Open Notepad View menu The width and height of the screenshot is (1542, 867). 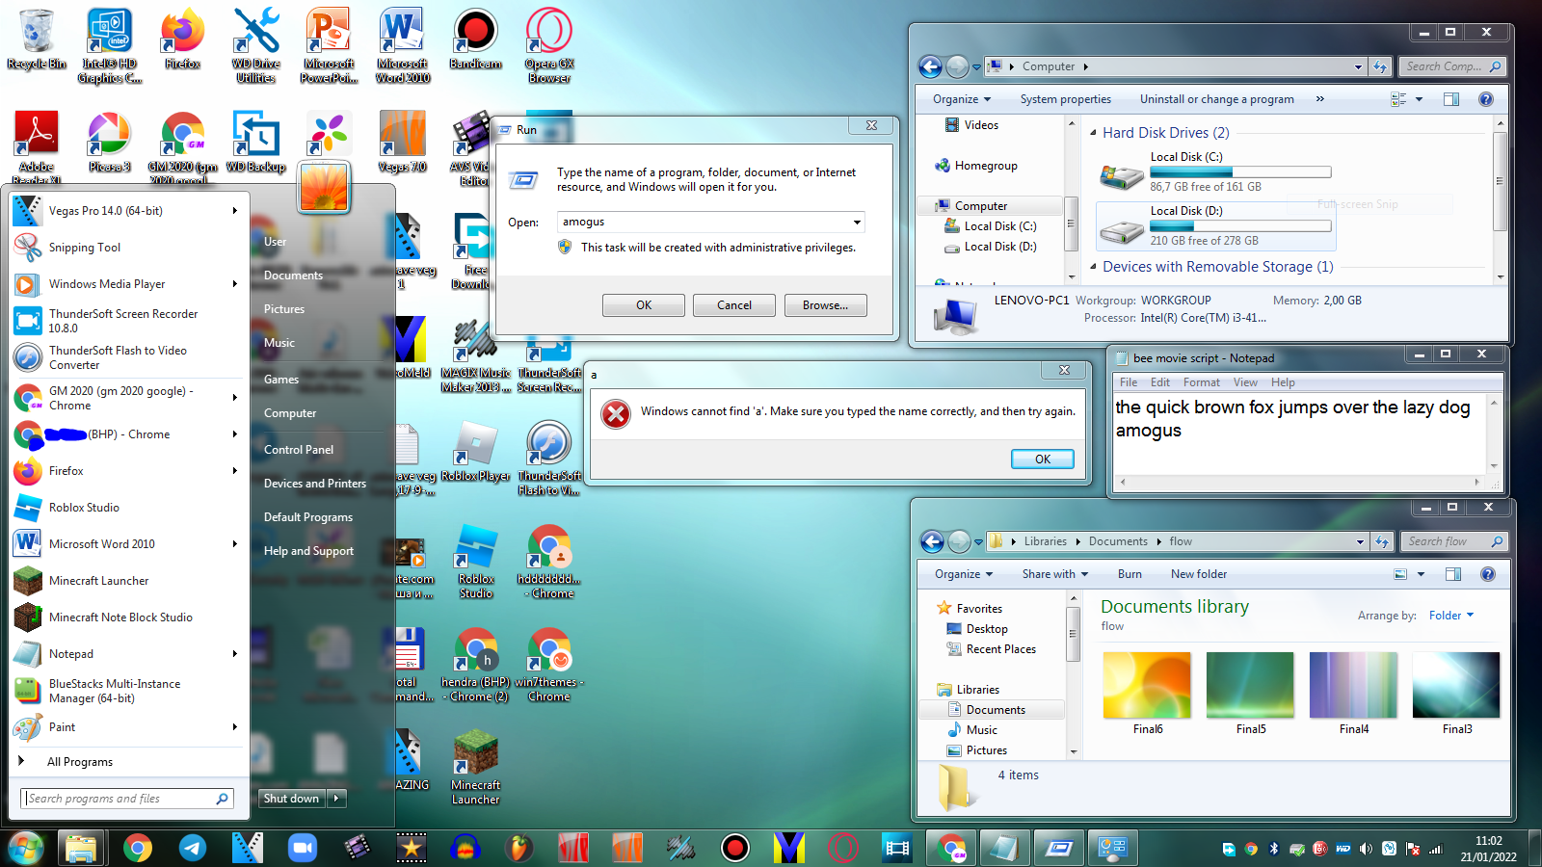[x=1245, y=382]
